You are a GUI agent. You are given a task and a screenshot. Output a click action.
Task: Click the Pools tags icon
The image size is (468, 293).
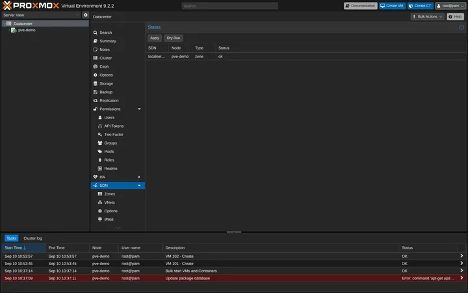(x=100, y=152)
